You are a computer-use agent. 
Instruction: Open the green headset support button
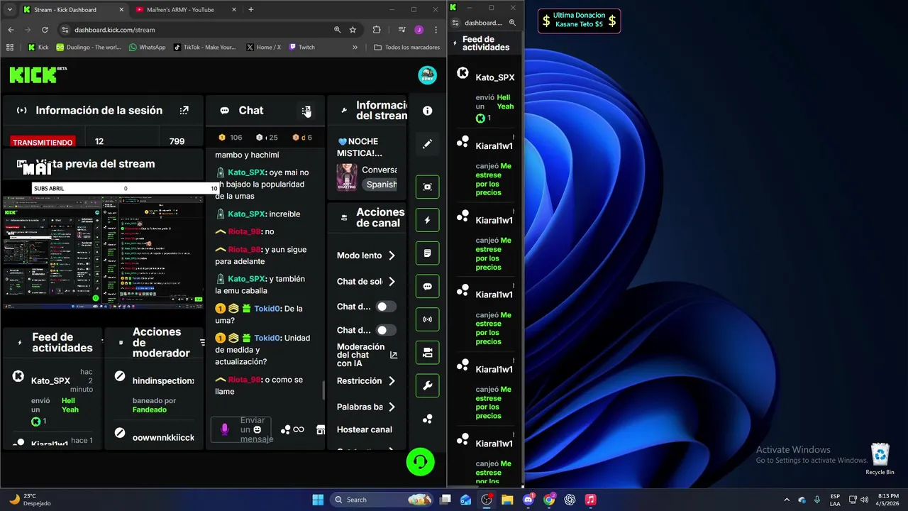point(420,462)
